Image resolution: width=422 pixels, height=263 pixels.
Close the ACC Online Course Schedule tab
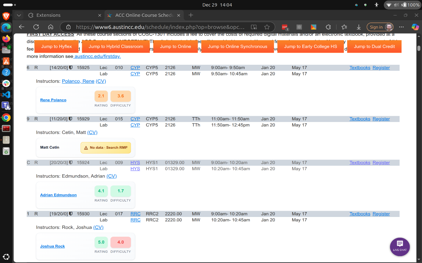pyautogui.click(x=179, y=15)
